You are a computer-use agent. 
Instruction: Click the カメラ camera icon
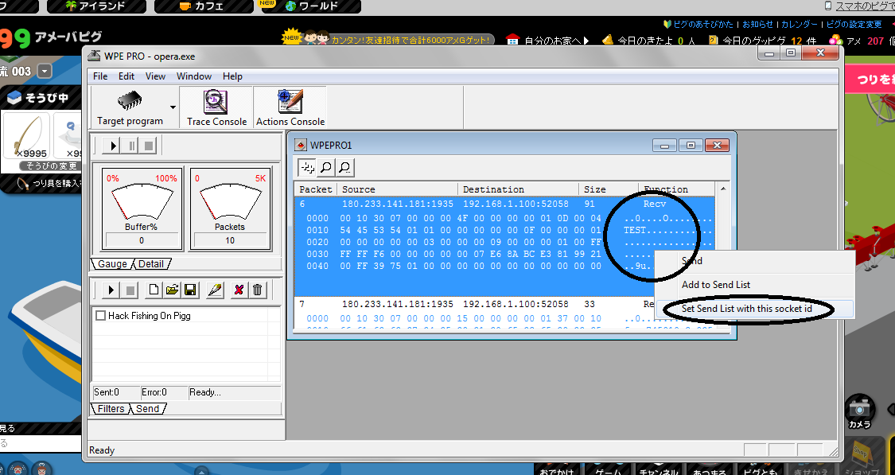pyautogui.click(x=860, y=411)
